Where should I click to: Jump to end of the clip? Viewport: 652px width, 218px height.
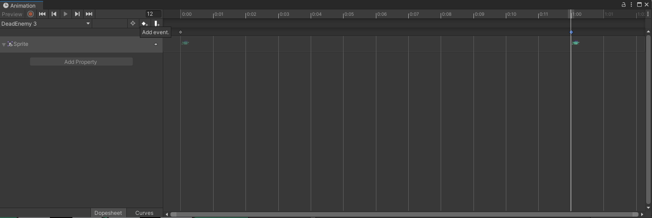[89, 14]
